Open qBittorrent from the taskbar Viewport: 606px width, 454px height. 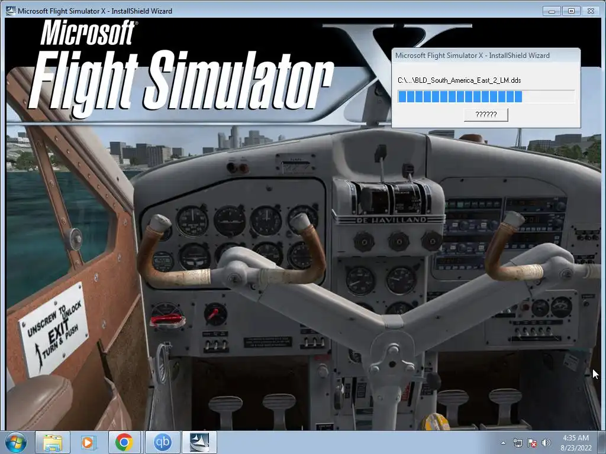point(162,442)
